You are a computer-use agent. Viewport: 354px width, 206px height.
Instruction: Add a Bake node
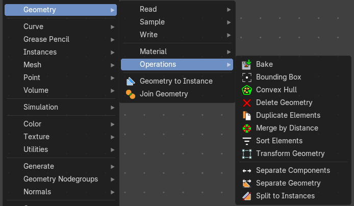293,65
